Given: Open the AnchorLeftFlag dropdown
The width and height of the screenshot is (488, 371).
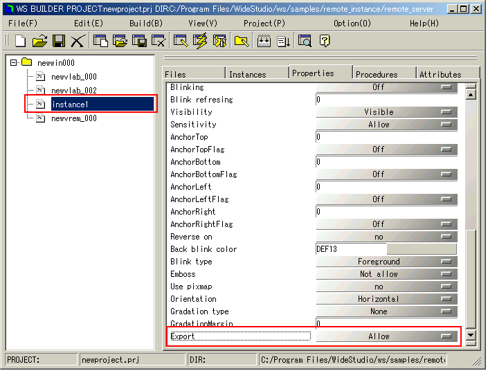Looking at the screenshot, I should (386, 199).
